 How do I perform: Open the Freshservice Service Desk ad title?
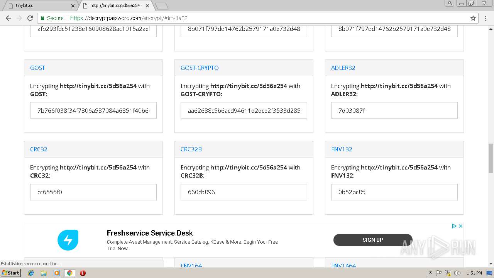(150, 233)
